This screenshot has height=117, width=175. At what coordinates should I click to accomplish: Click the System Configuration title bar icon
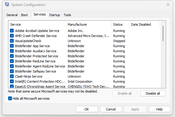click(7, 4)
